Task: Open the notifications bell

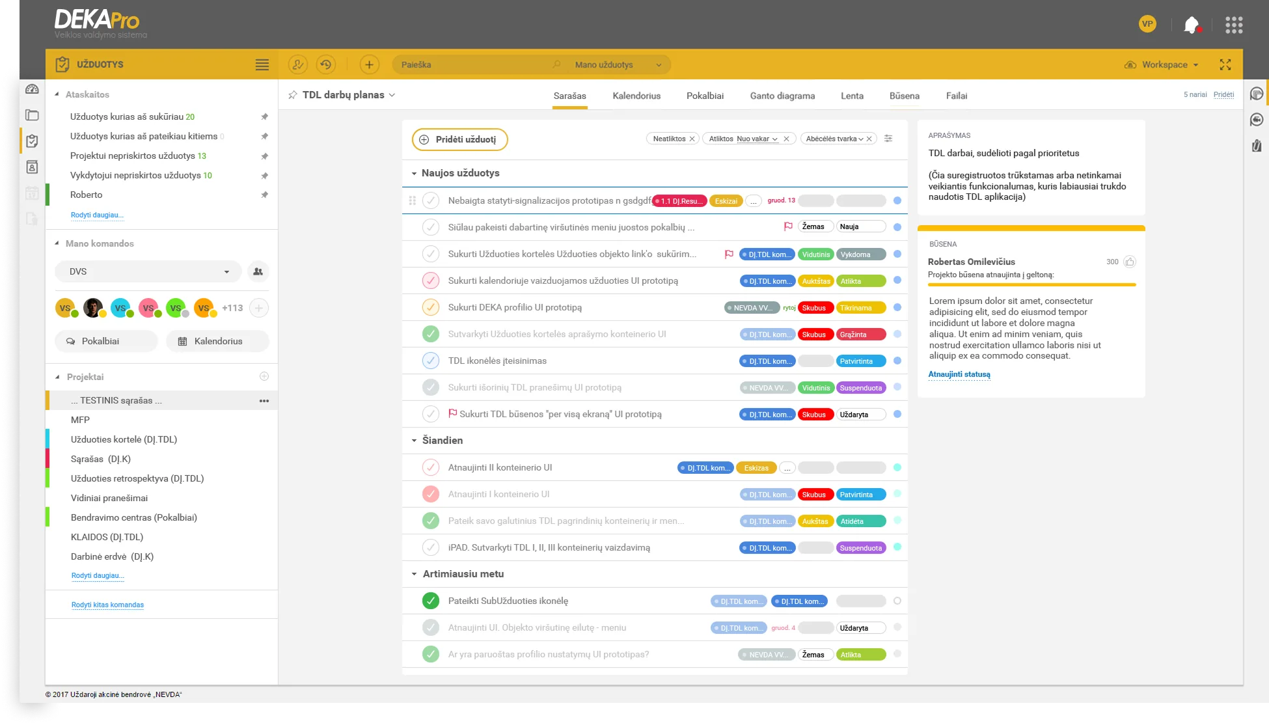Action: tap(1192, 25)
